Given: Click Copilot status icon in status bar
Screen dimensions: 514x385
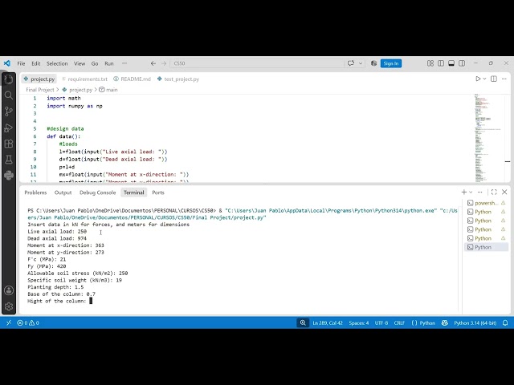Looking at the screenshot, I should click(444, 322).
